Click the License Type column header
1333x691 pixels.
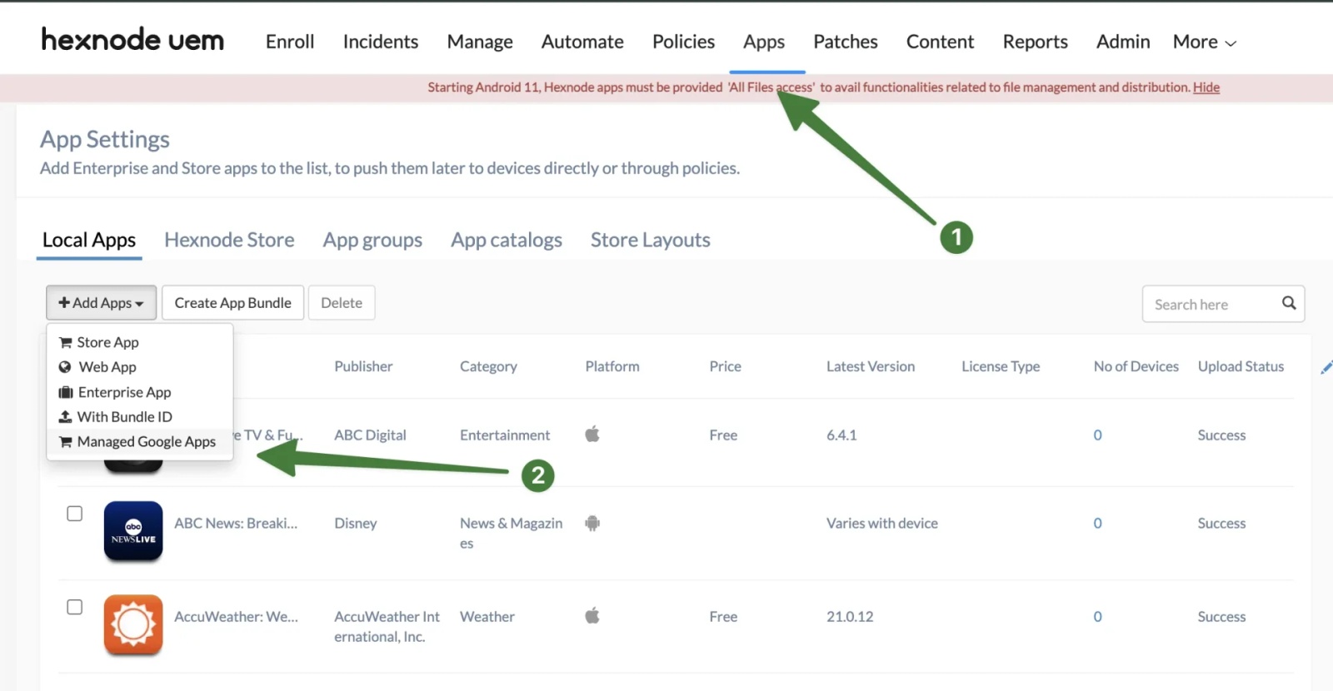click(1001, 366)
